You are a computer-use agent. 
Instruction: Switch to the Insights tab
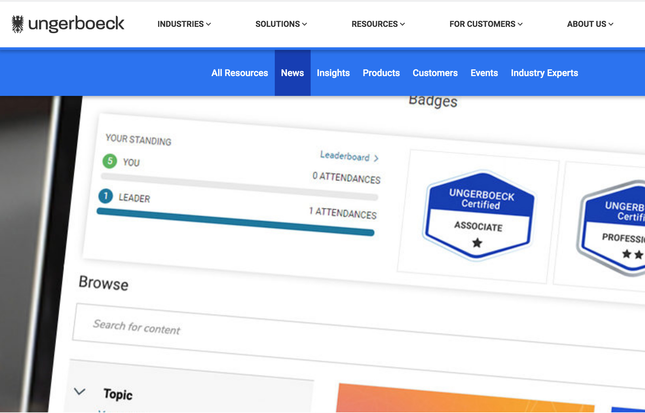tap(333, 73)
